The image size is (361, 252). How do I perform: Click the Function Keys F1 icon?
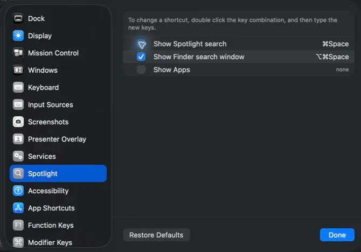18,225
